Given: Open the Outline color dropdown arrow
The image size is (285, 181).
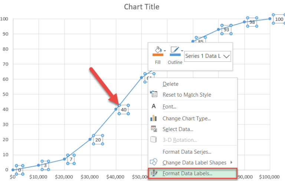Looking at the screenshot, I should click(x=182, y=51).
